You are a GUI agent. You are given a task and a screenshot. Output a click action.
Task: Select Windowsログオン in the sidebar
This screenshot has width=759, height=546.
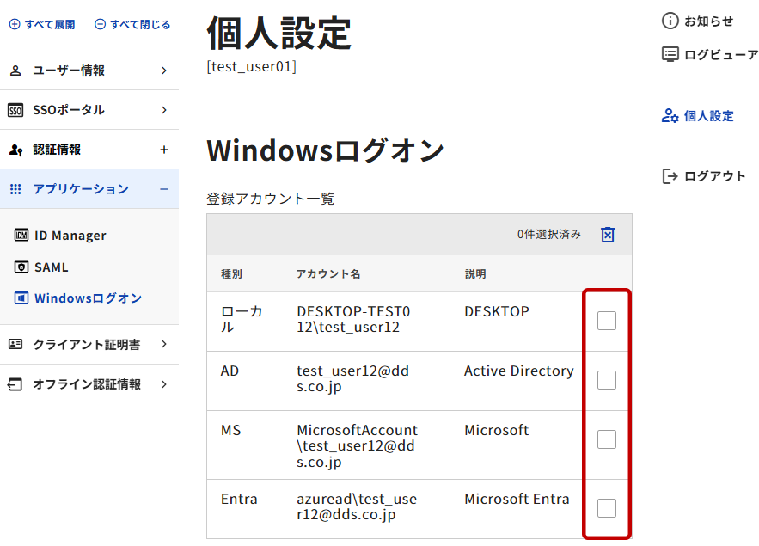click(x=88, y=298)
